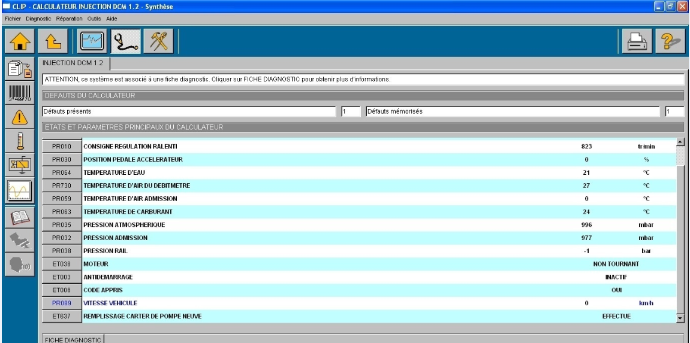Select TEMPERATURE DE CARBURANT row text

click(128, 212)
